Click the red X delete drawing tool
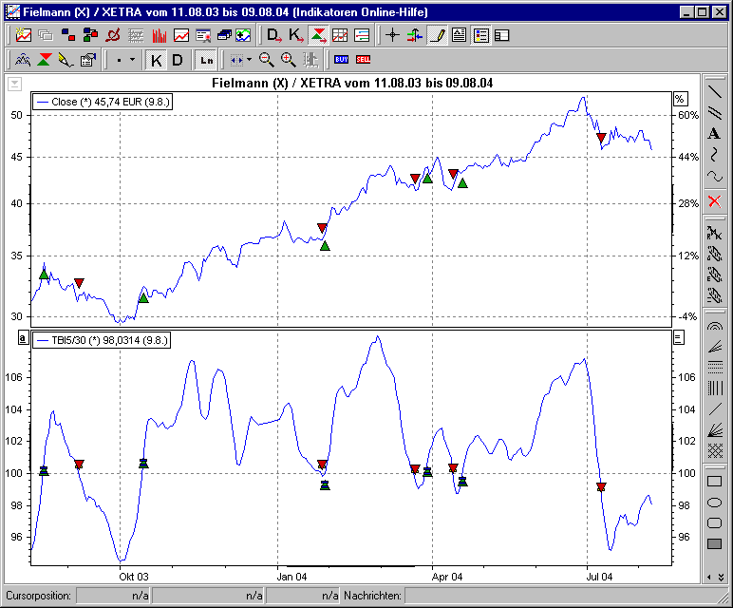Screen dimensions: 733x608 point(714,200)
